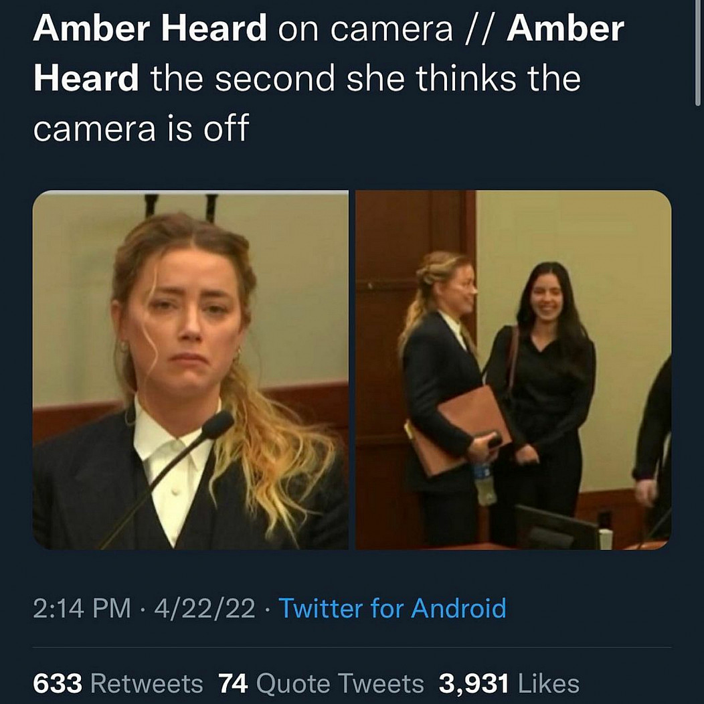Click the 4/22/22 tweet date
Viewport: 704px width, 704px height.
204,608
